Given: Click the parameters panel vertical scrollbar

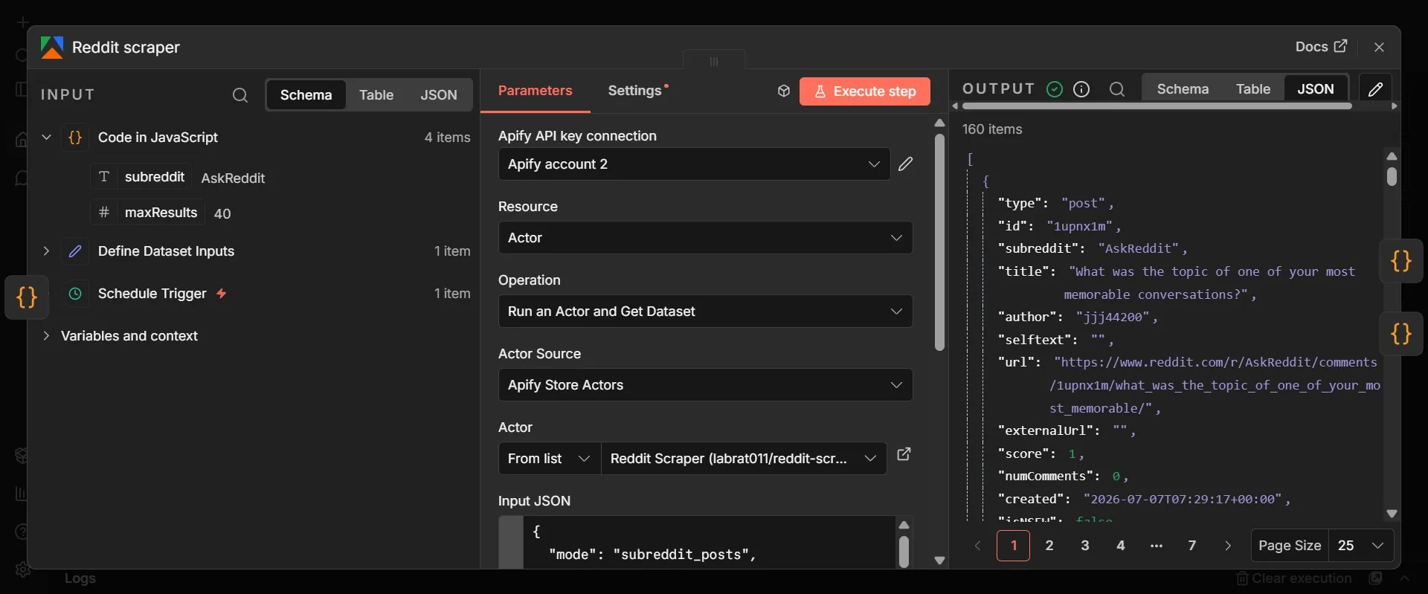Looking at the screenshot, I should 939,242.
